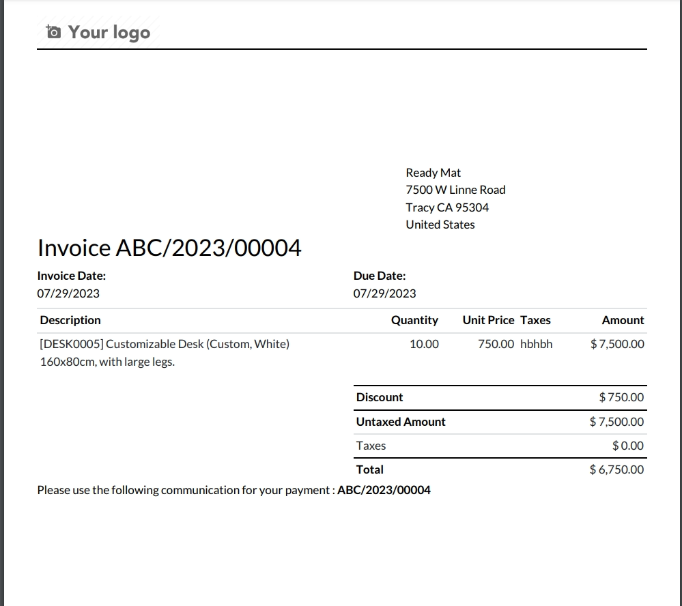Click the '160x80cm, with large legs.' line
The height and width of the screenshot is (606, 682).
tap(107, 362)
